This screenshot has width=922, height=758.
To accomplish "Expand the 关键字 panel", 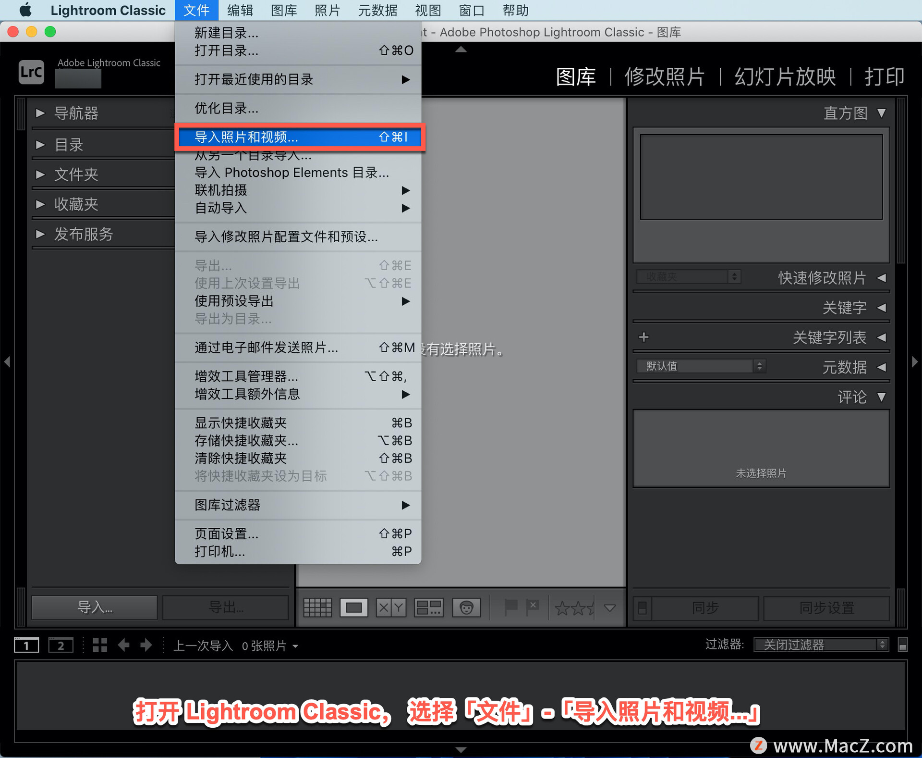I will click(881, 308).
